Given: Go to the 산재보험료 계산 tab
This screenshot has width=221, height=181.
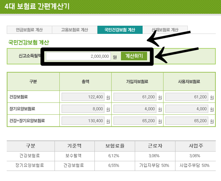Looking at the screenshot, I should click(x=165, y=30).
